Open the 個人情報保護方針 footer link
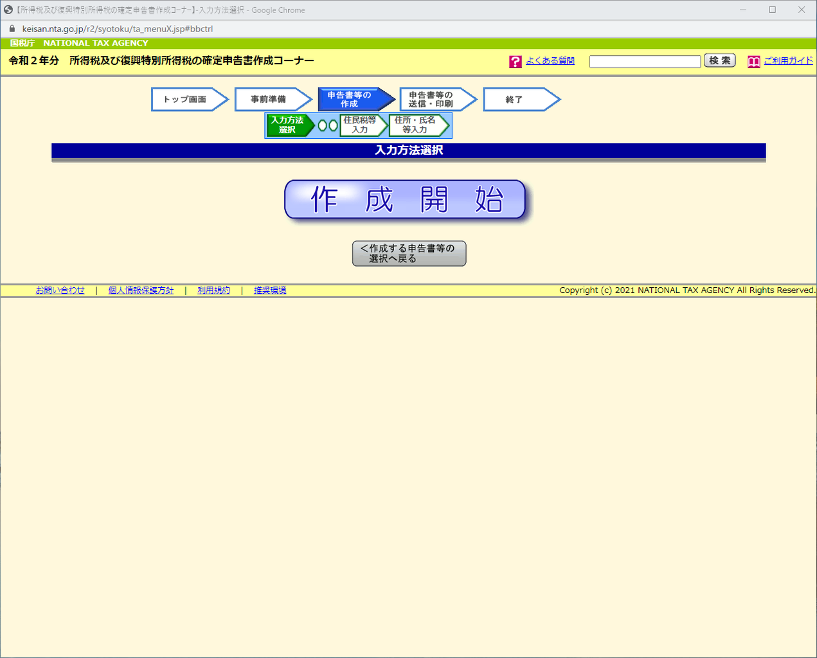817x658 pixels. coord(141,290)
